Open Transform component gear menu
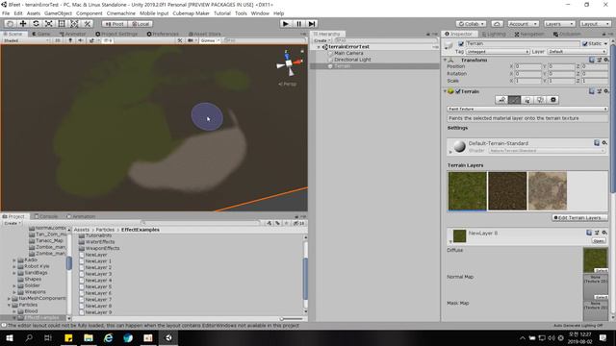 tap(605, 60)
